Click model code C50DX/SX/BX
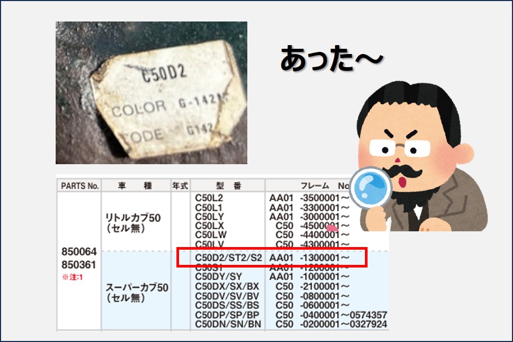 pyautogui.click(x=226, y=286)
